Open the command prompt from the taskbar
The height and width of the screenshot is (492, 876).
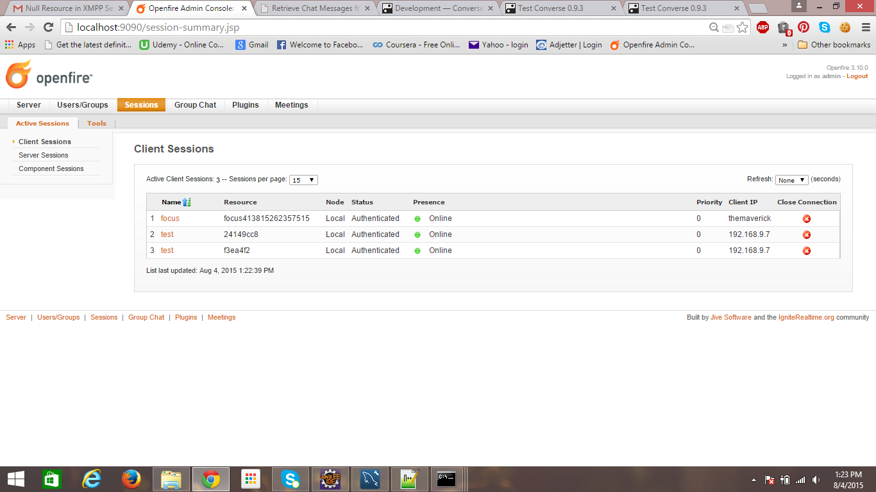(447, 479)
